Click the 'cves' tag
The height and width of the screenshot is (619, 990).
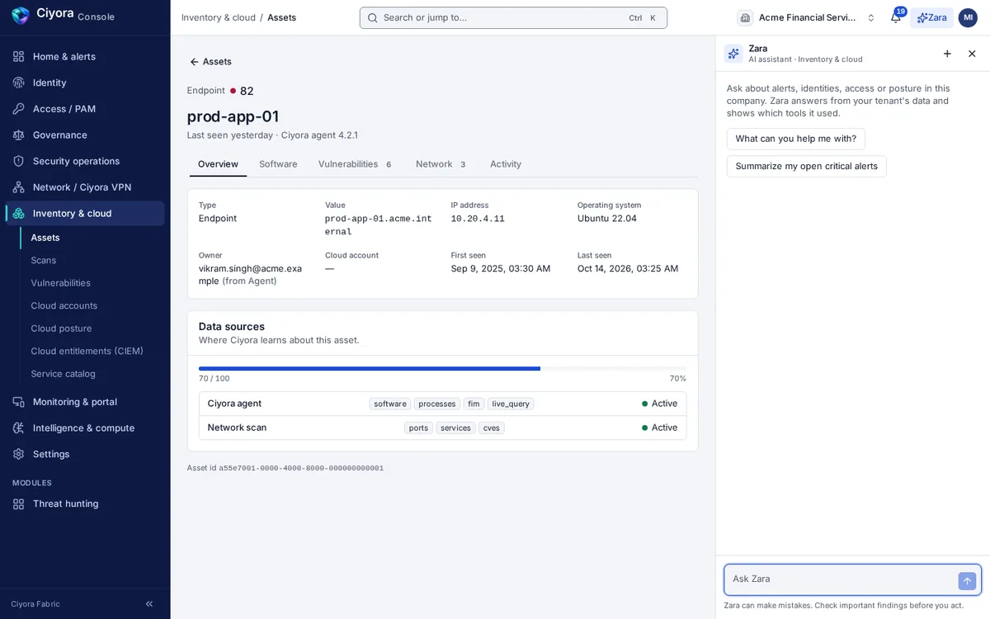[492, 428]
